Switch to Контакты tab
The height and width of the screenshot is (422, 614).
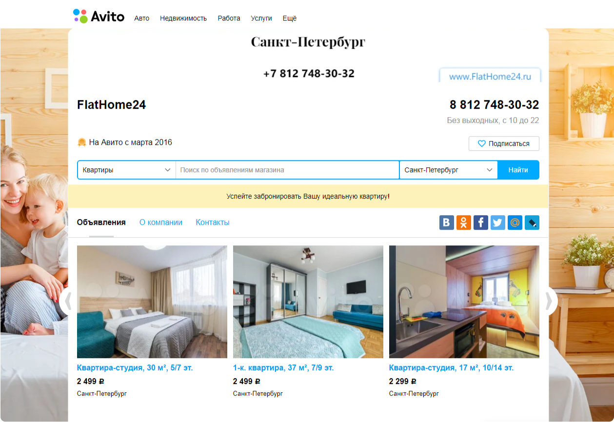point(213,222)
